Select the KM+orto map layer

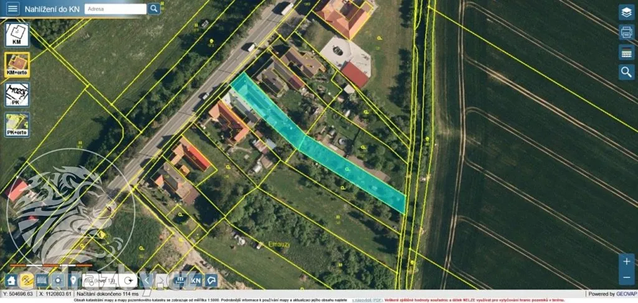coord(17,65)
